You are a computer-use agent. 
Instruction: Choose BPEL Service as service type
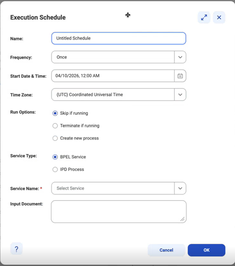[55, 157]
